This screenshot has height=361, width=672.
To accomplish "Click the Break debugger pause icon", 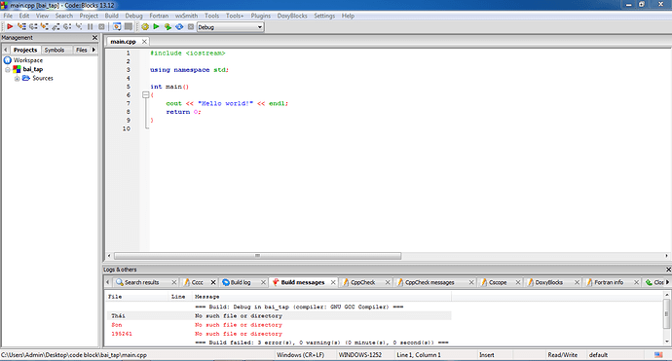I will coord(90,26).
